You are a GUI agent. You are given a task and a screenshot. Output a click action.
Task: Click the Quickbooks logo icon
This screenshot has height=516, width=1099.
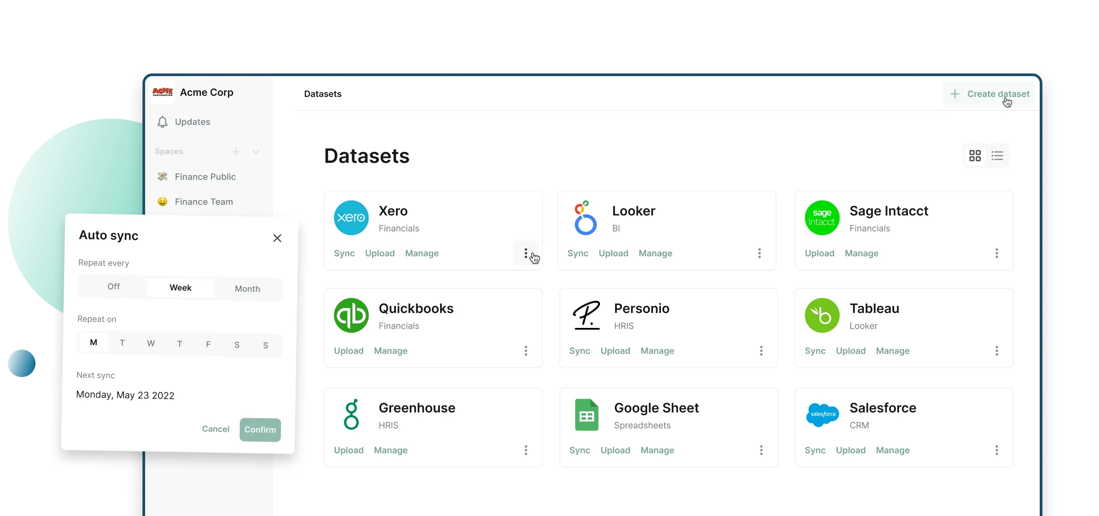pyautogui.click(x=351, y=315)
